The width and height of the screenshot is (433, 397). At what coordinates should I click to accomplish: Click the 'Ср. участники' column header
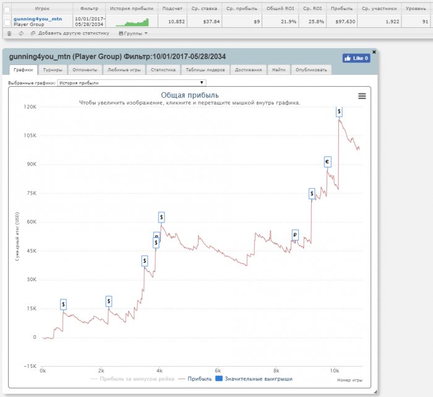pos(379,9)
